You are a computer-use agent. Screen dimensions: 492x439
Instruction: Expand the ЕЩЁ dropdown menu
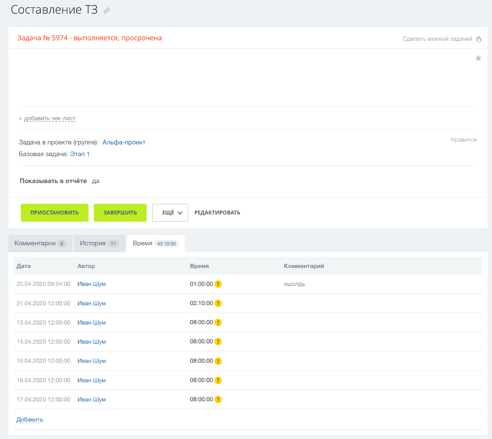(170, 213)
